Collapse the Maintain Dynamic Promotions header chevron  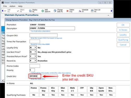point(108,15)
